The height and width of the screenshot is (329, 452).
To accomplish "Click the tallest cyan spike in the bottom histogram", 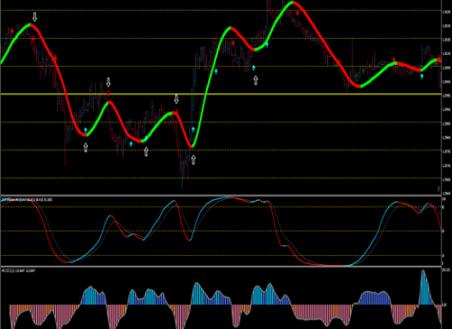I will click(424, 287).
